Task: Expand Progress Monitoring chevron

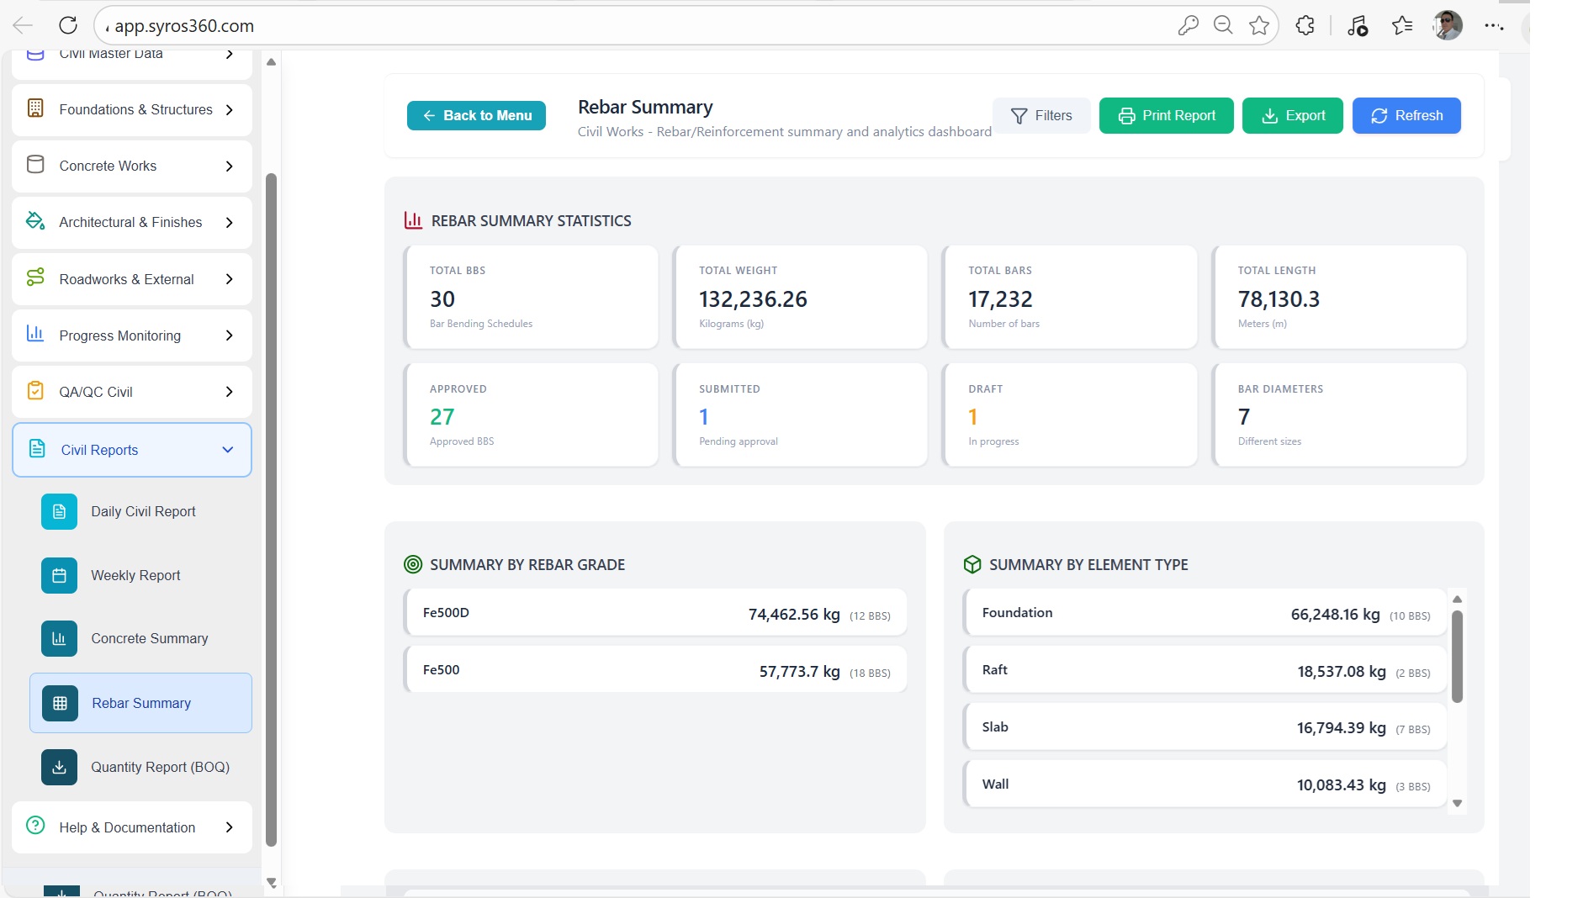Action: pyautogui.click(x=229, y=335)
